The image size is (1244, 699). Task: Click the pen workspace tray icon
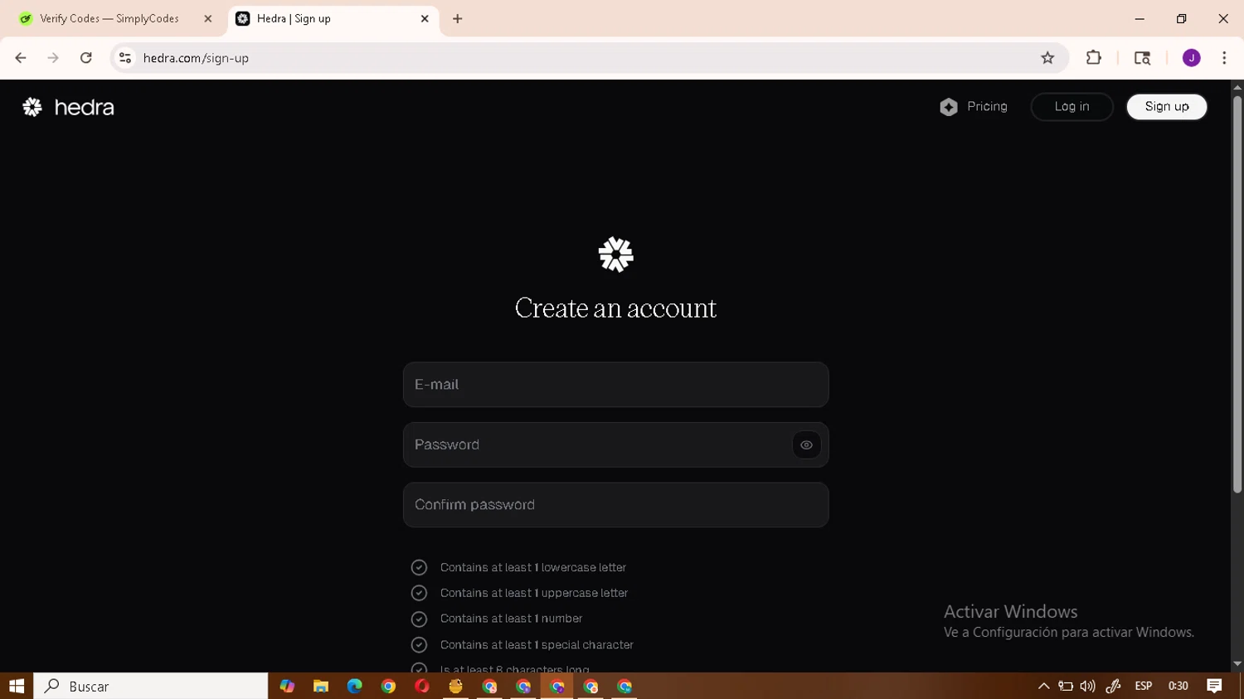(1113, 687)
